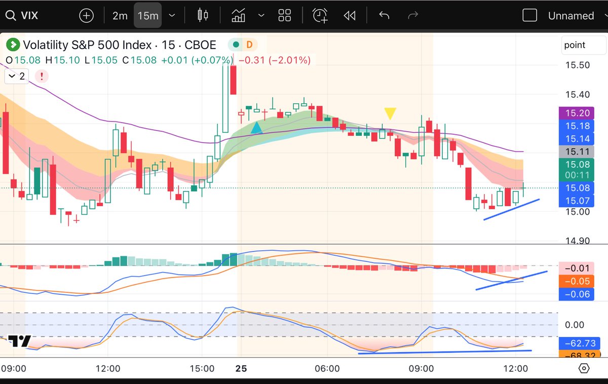Click the 06:00 time axis label
The height and width of the screenshot is (384, 608).
[327, 369]
